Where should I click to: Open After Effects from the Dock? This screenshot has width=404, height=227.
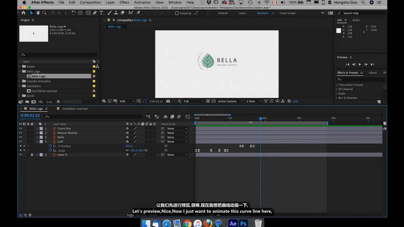[x=233, y=223]
